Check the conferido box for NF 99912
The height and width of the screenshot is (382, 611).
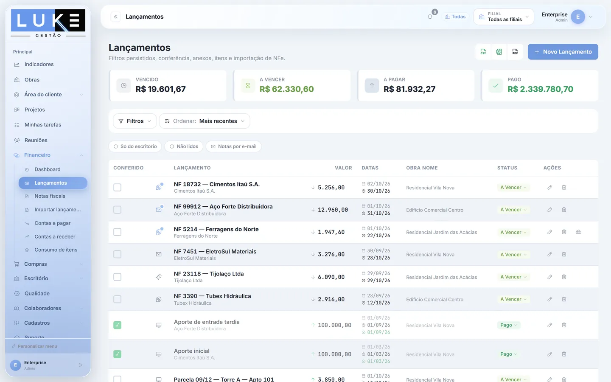[x=118, y=210]
